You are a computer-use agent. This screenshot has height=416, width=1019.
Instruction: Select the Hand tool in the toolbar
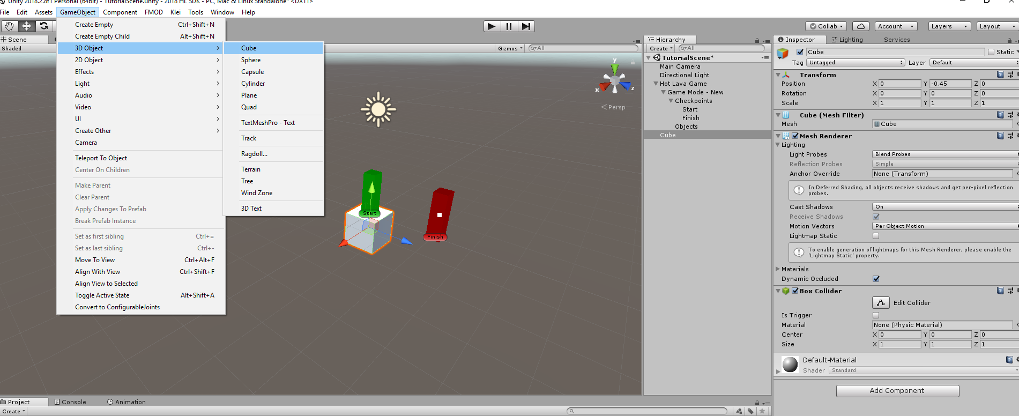coord(9,26)
